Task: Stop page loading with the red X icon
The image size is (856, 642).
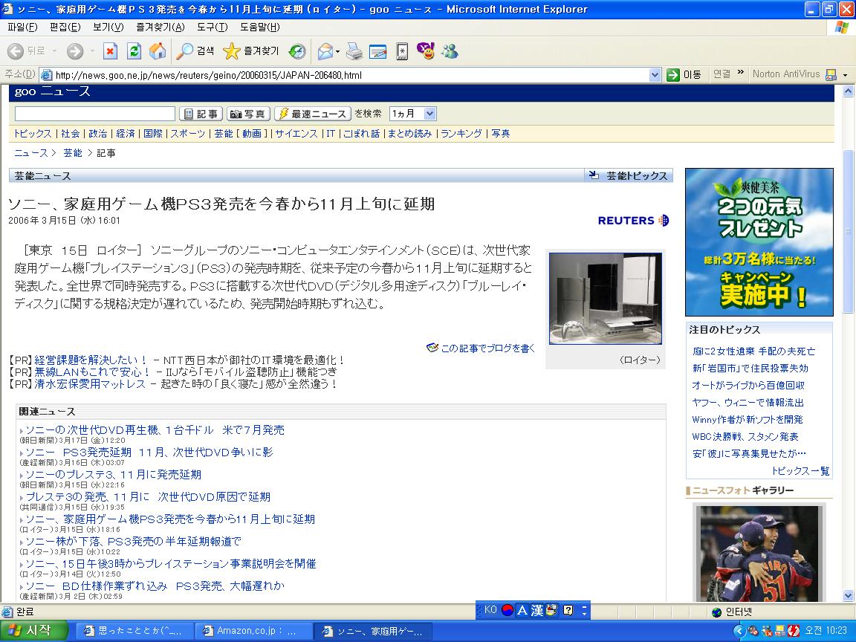Action: 110,51
